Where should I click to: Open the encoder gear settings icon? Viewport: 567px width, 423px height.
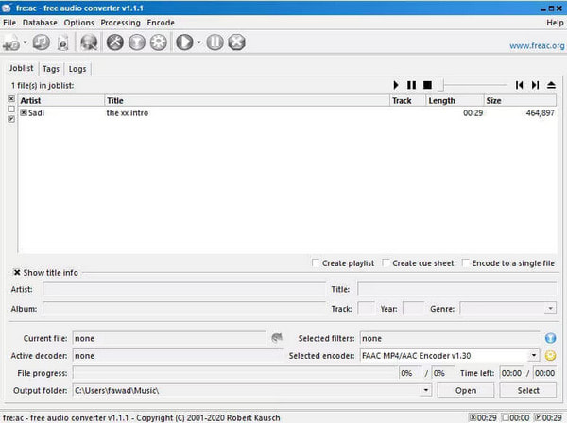[159, 42]
